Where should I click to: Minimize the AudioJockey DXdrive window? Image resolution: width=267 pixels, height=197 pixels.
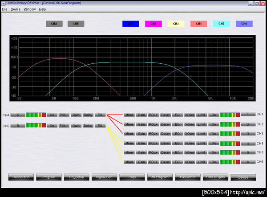click(x=251, y=3)
